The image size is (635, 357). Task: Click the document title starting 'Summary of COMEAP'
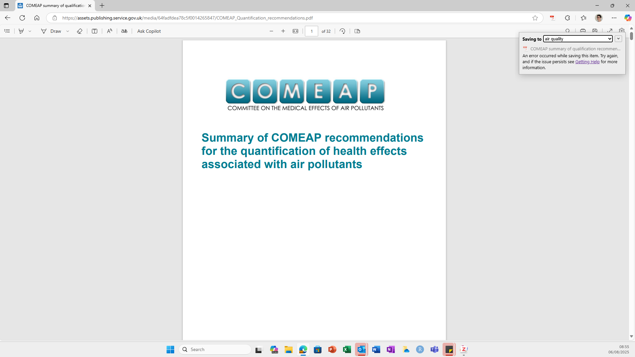pyautogui.click(x=312, y=151)
